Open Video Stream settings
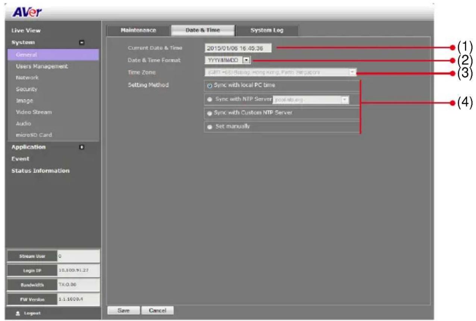 tap(34, 112)
